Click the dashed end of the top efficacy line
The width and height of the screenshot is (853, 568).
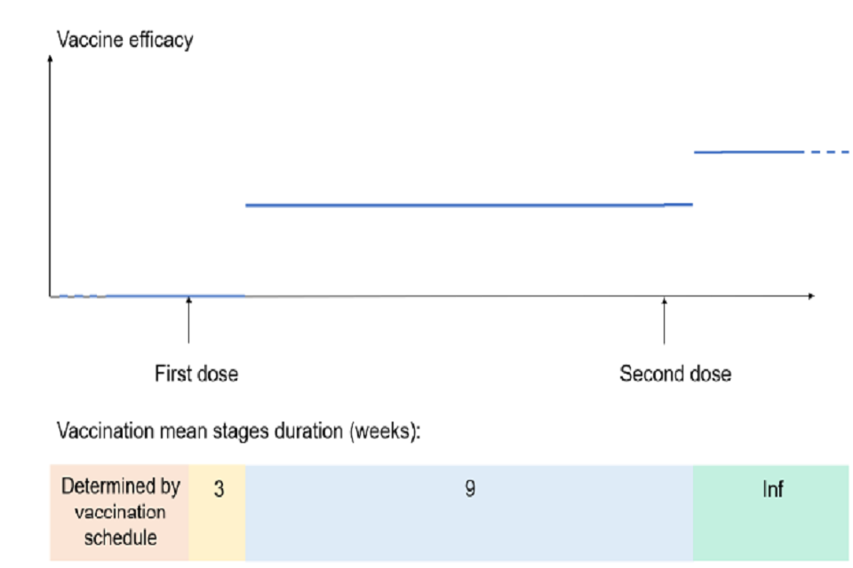[x=830, y=152]
